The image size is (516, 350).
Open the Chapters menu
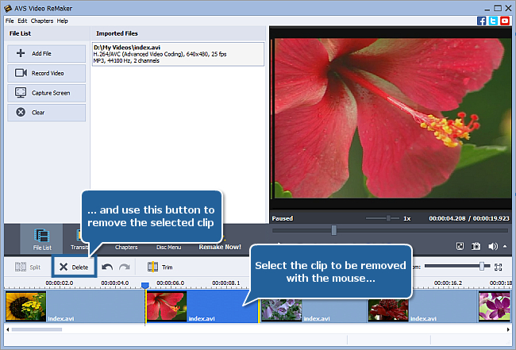42,21
